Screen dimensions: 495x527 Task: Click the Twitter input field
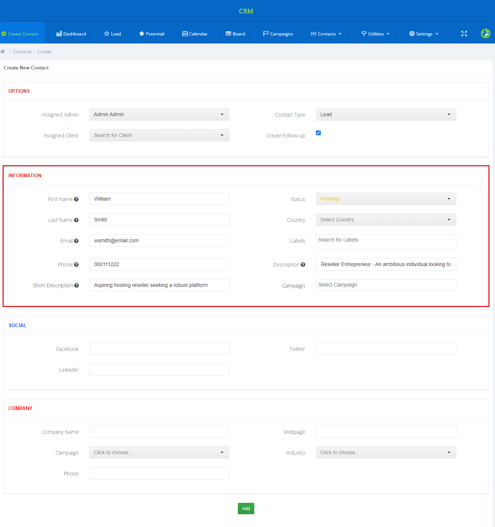[386, 349]
